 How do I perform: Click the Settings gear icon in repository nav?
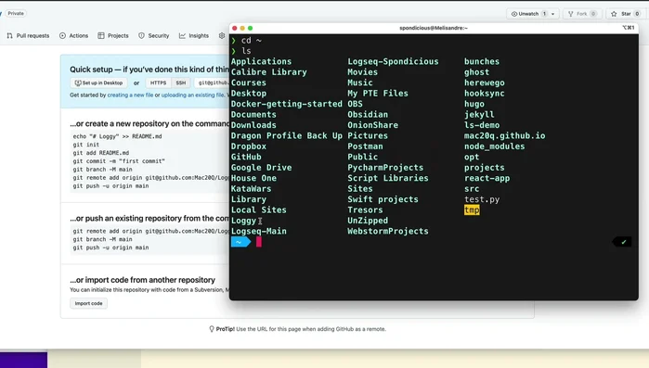point(222,36)
